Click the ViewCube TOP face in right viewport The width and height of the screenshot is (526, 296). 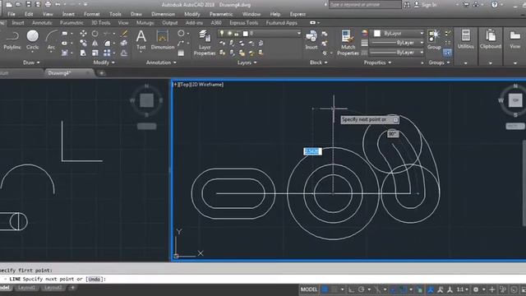coord(515,100)
